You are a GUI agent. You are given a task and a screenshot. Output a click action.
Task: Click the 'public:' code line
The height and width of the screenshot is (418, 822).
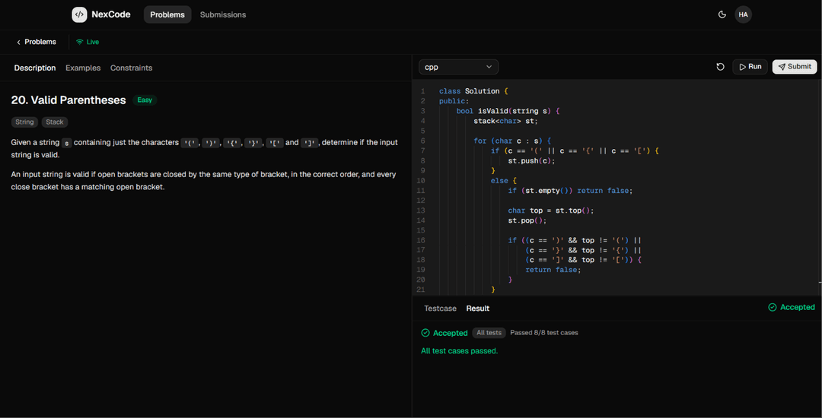(454, 101)
